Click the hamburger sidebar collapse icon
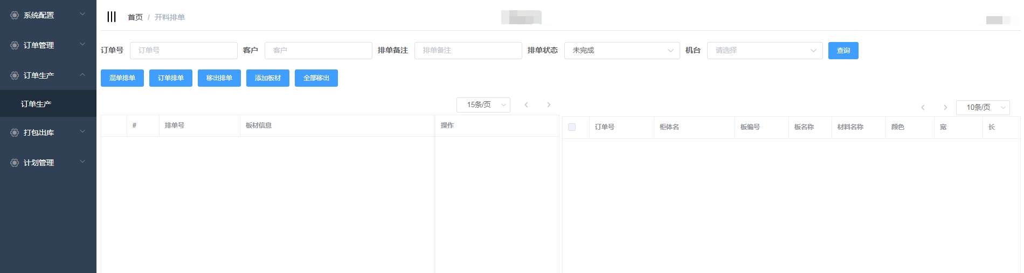1024x273 pixels. click(112, 17)
